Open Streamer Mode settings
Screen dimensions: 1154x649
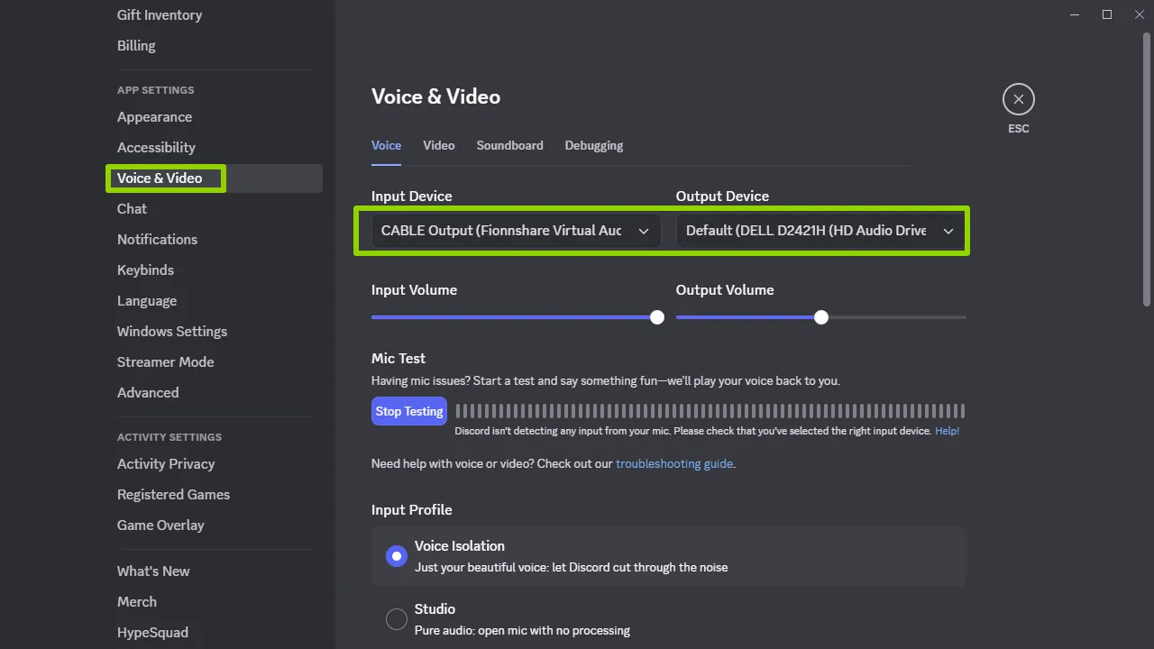pyautogui.click(x=165, y=362)
